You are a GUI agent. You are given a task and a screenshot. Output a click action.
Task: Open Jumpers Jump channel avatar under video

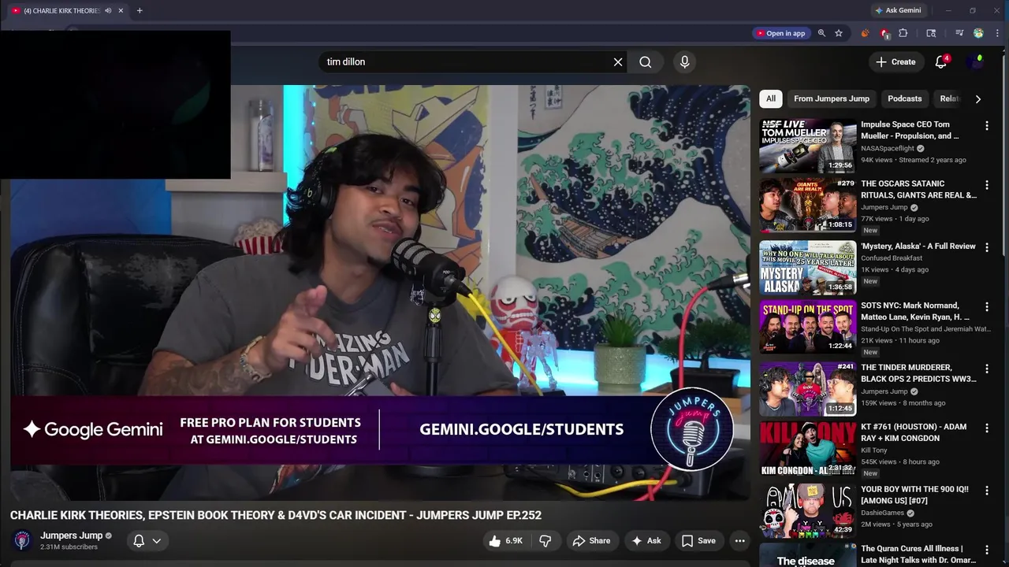coord(22,540)
